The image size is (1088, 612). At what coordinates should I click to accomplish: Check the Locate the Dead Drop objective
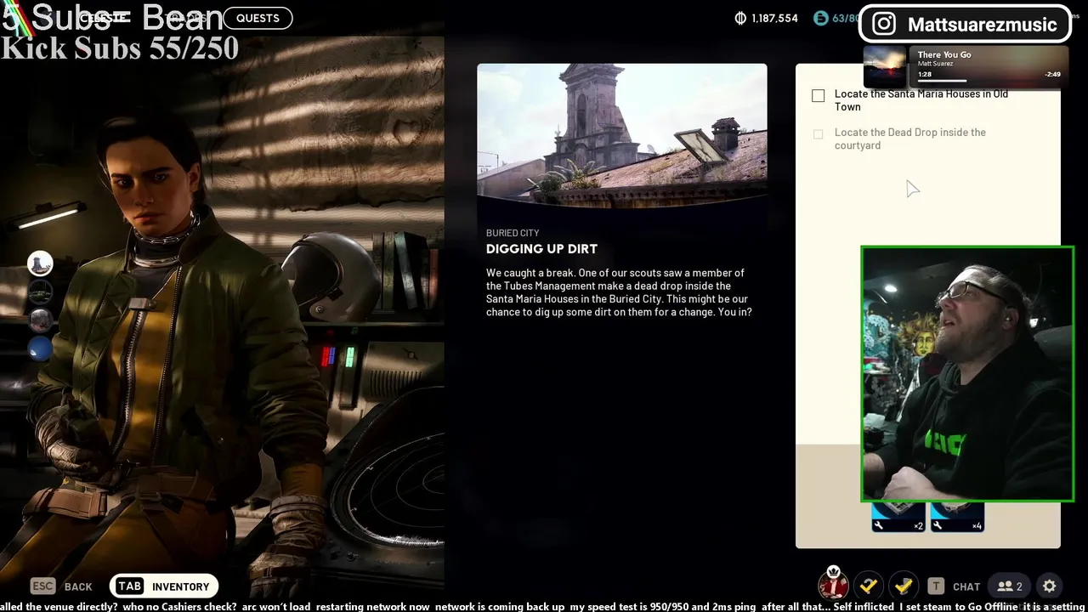pyautogui.click(x=818, y=134)
